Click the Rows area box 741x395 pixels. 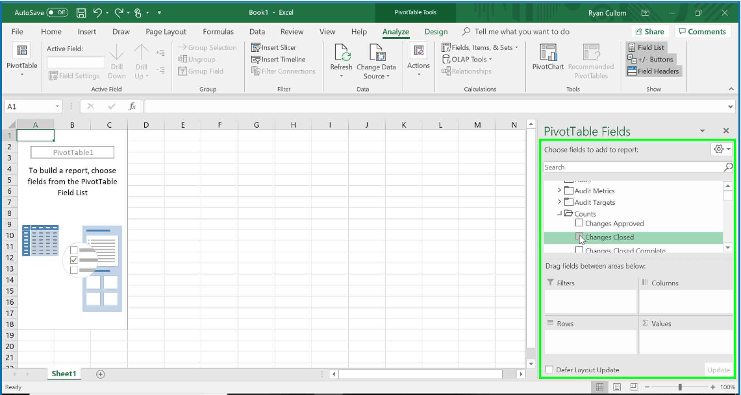(590, 342)
